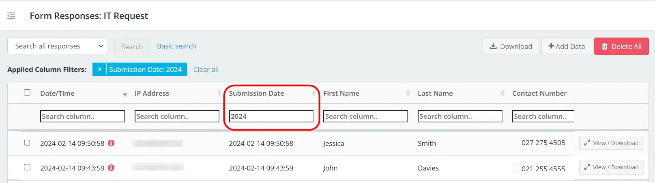This screenshot has height=183, width=655.
Task: Sort by the IP Address column arrows
Action: pos(219,93)
